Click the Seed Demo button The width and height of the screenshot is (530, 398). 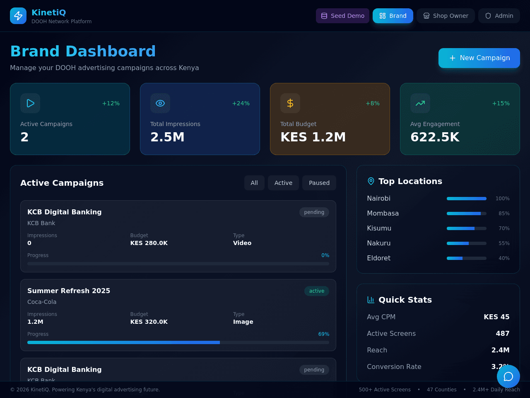point(342,16)
